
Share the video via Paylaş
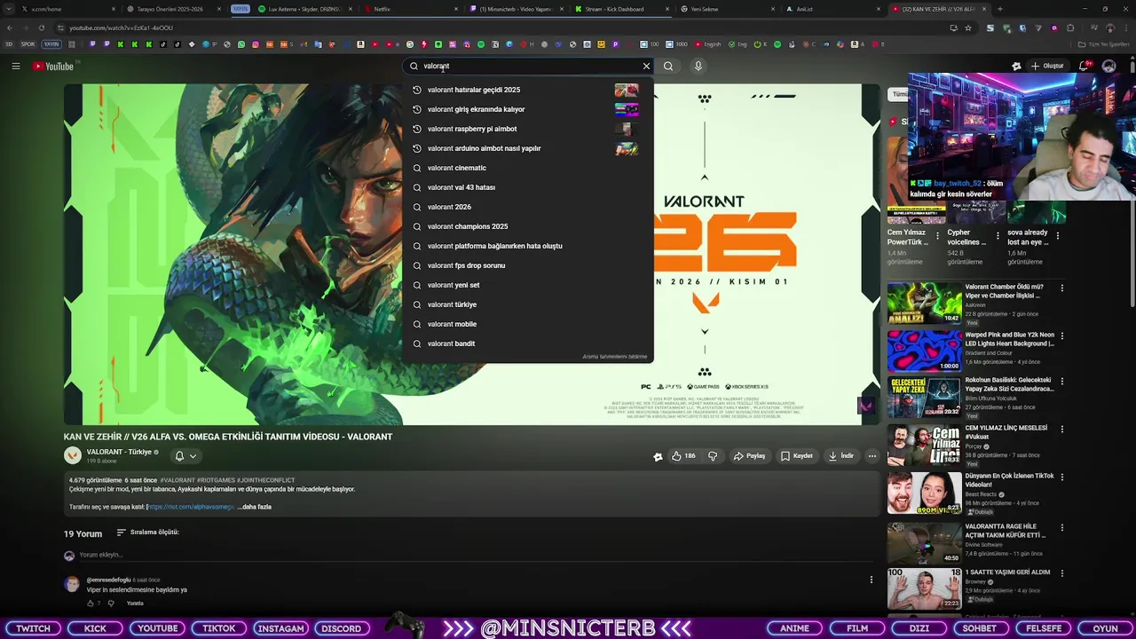pos(749,455)
